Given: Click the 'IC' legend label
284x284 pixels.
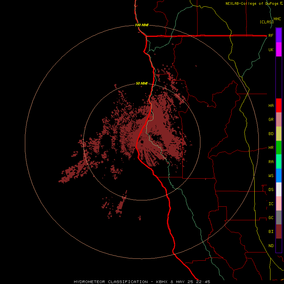Looking at the screenshot, I should (271, 204).
